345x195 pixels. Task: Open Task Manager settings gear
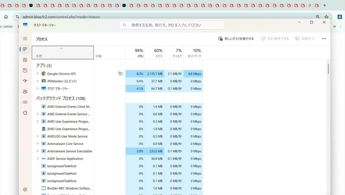[25, 190]
